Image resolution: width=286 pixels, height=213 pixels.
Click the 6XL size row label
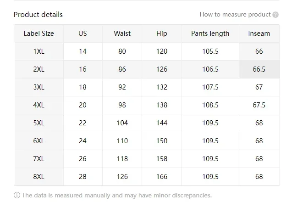tap(39, 141)
